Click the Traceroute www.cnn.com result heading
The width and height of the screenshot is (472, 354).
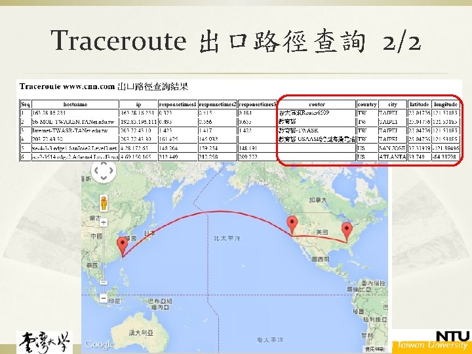coord(104,87)
